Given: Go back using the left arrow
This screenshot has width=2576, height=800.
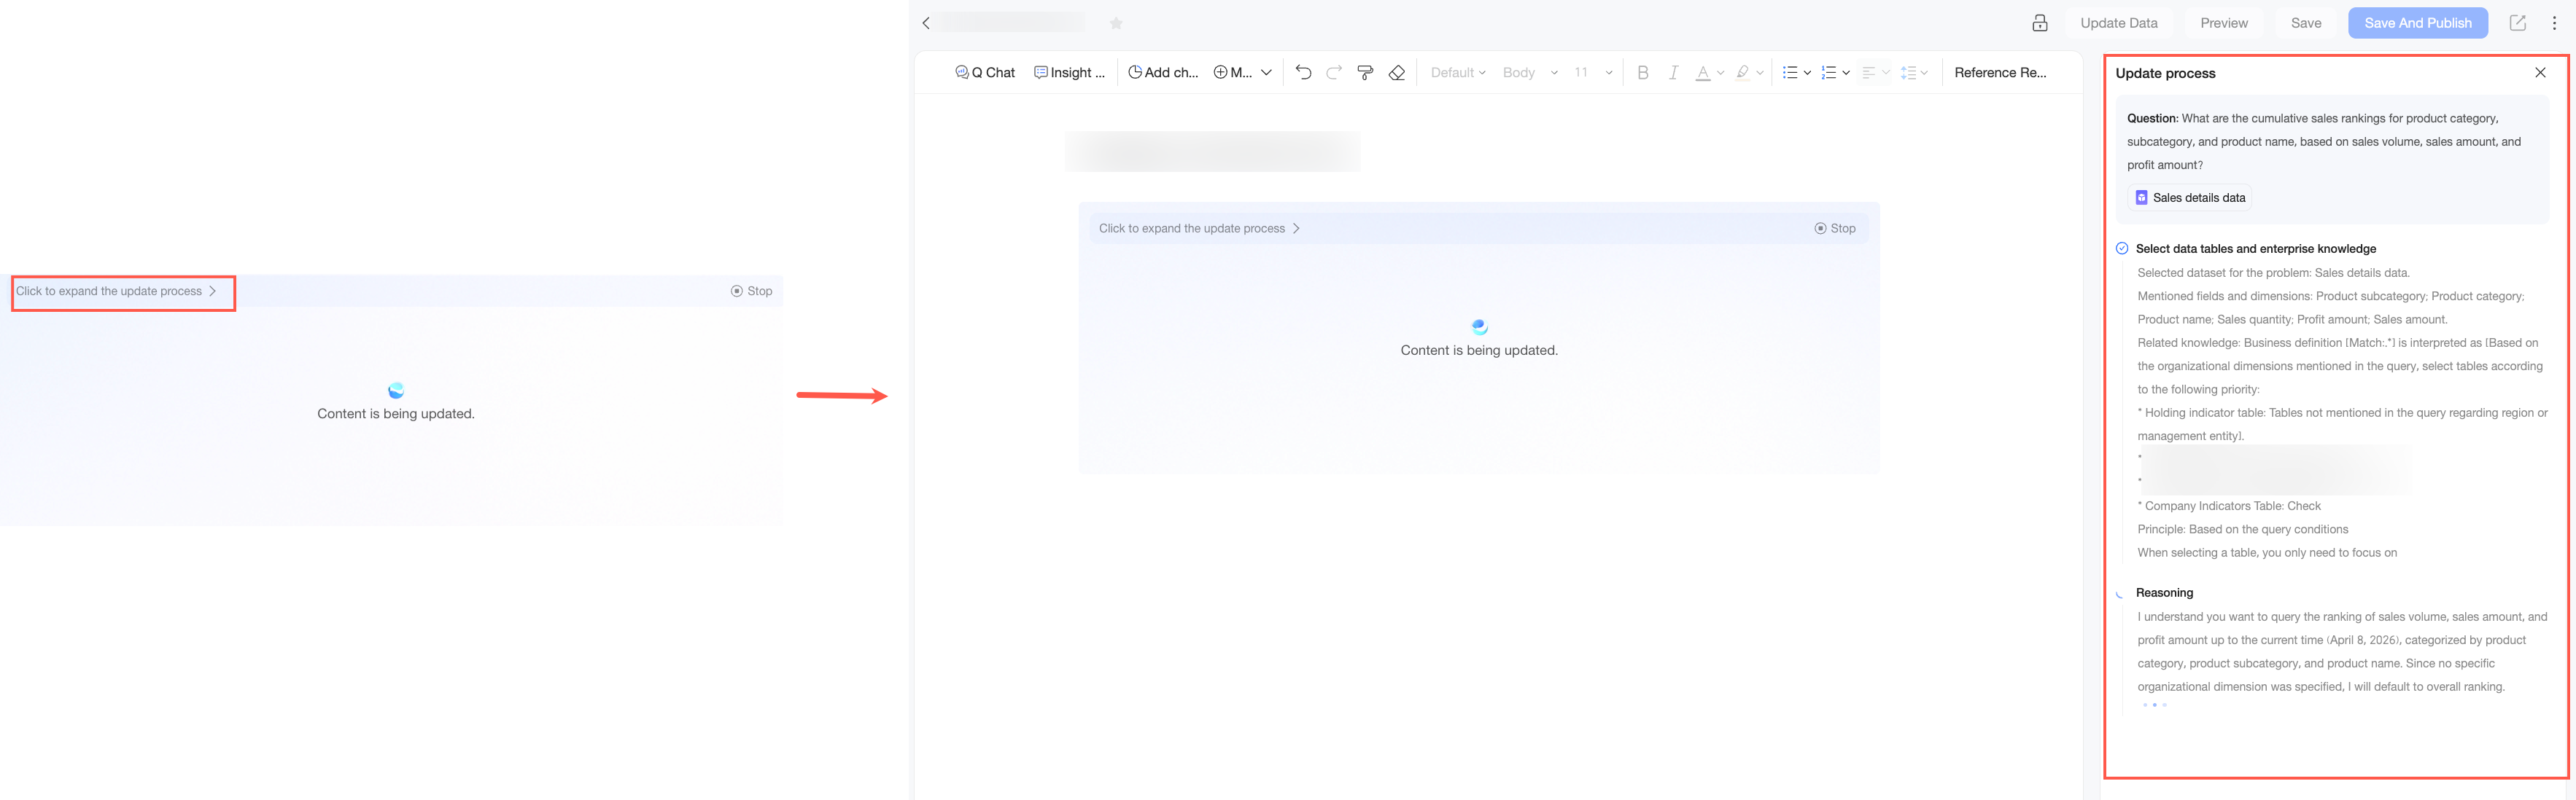Looking at the screenshot, I should pos(926,23).
